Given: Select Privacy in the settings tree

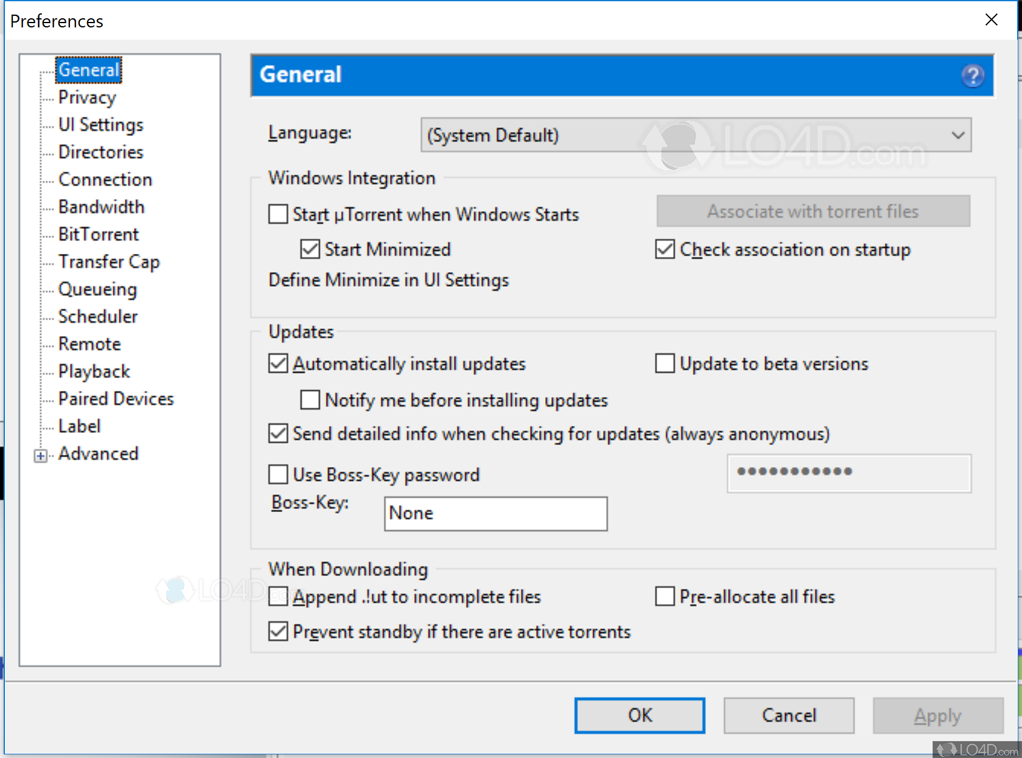Looking at the screenshot, I should pos(87,97).
